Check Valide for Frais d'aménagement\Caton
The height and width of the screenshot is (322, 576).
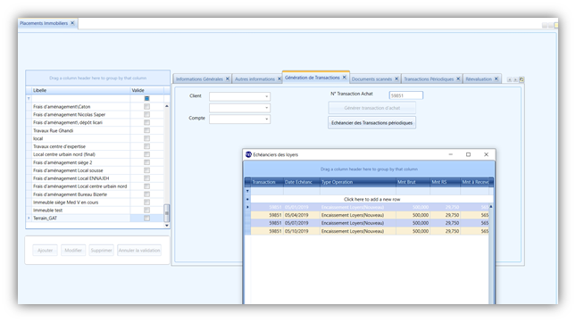pyautogui.click(x=146, y=107)
